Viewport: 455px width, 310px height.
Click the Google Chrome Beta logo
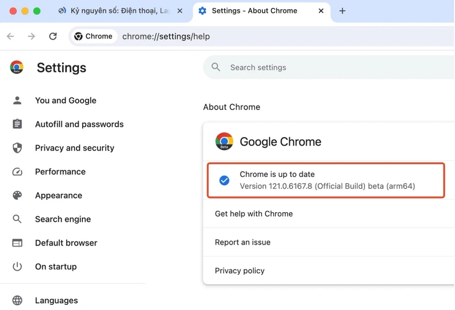coord(224,141)
